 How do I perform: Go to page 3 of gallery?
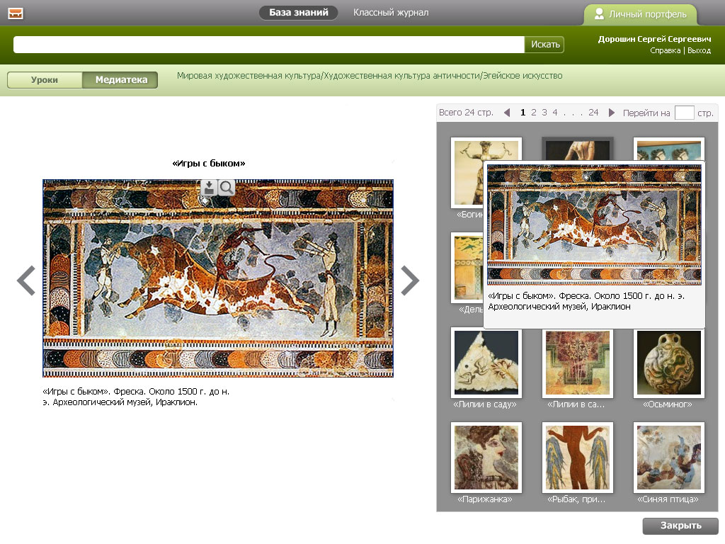pyautogui.click(x=544, y=113)
